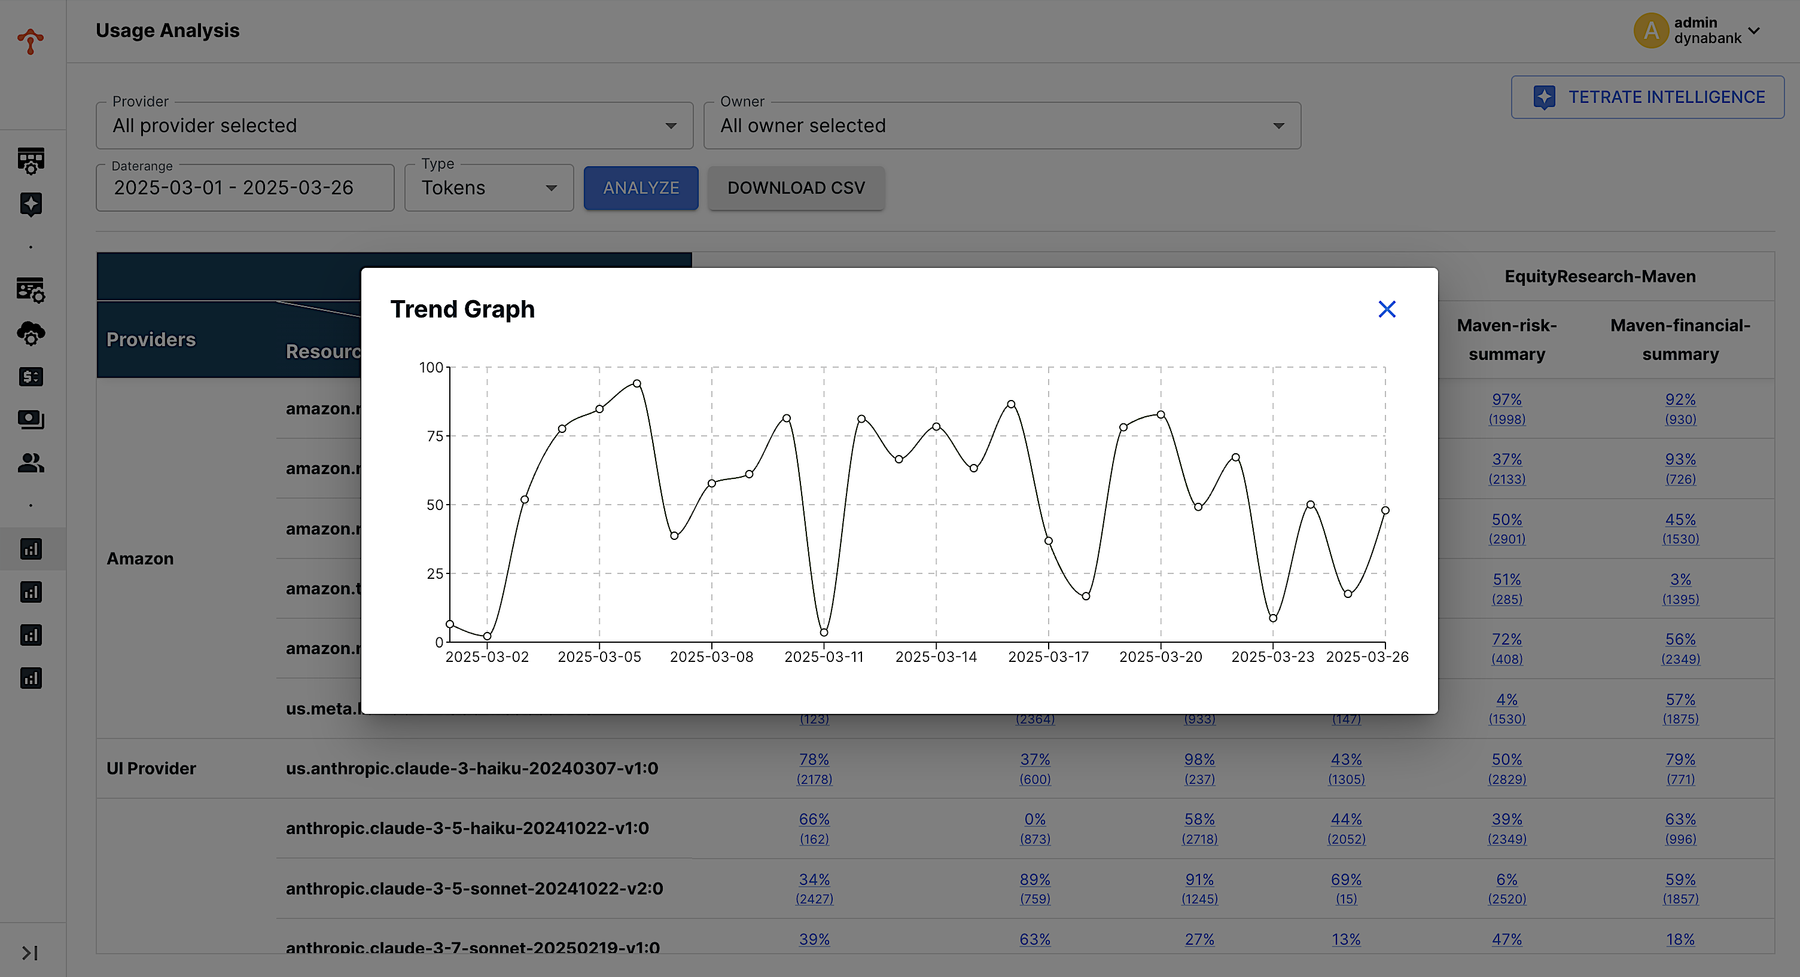The image size is (1800, 977).
Task: Click the Tetrate logo in the sidebar
Action: coord(31,41)
